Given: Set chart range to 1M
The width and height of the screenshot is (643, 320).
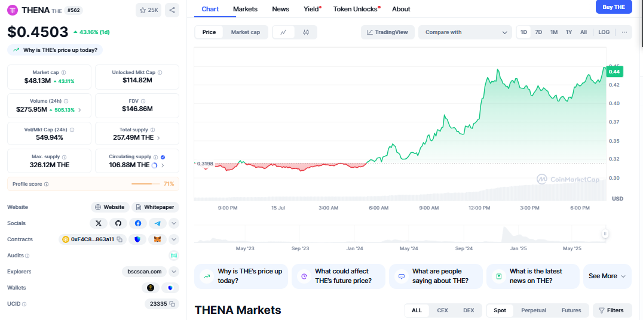Looking at the screenshot, I should pos(553,32).
